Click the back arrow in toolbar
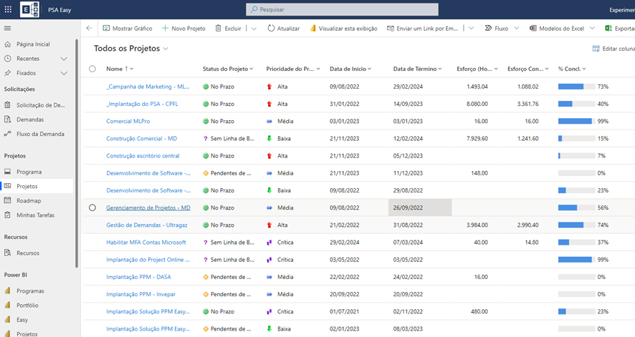 89,29
